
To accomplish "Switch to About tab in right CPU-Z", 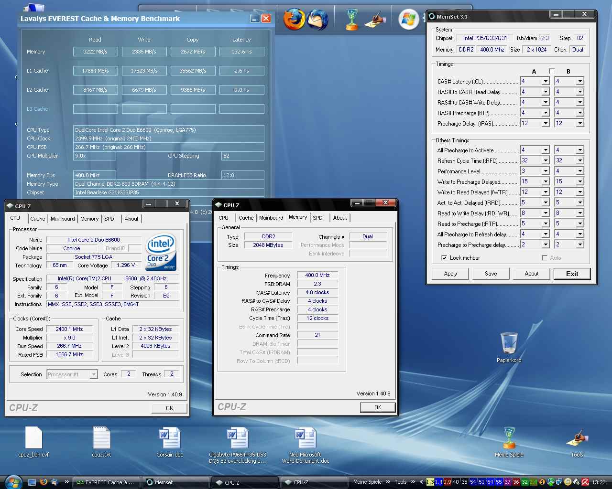I will coord(340,218).
